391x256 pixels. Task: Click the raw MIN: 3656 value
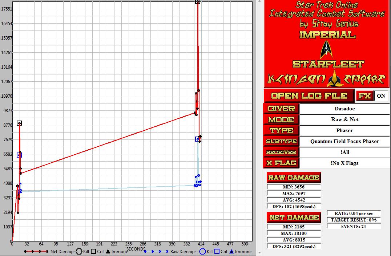coord(294,187)
